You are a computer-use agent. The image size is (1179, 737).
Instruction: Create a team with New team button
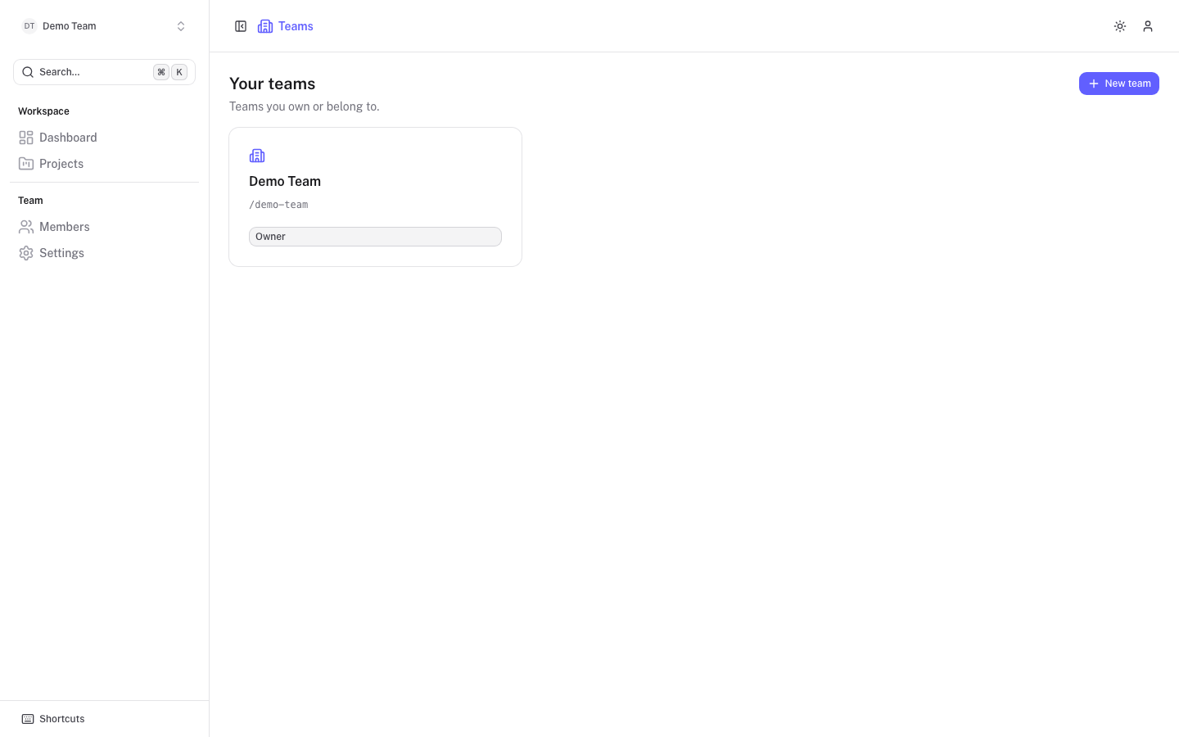(x=1119, y=84)
